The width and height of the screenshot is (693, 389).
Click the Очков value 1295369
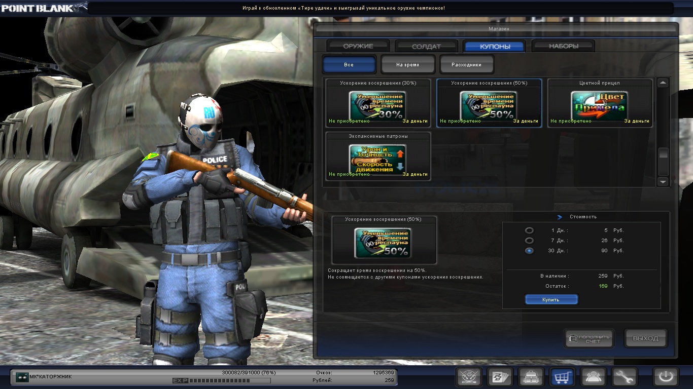click(x=384, y=373)
